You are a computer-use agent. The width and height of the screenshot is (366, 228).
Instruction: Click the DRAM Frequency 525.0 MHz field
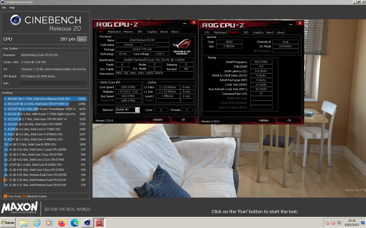click(x=261, y=62)
